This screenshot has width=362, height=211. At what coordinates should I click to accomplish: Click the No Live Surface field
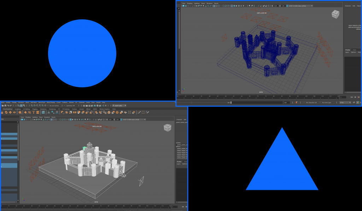pos(54,105)
